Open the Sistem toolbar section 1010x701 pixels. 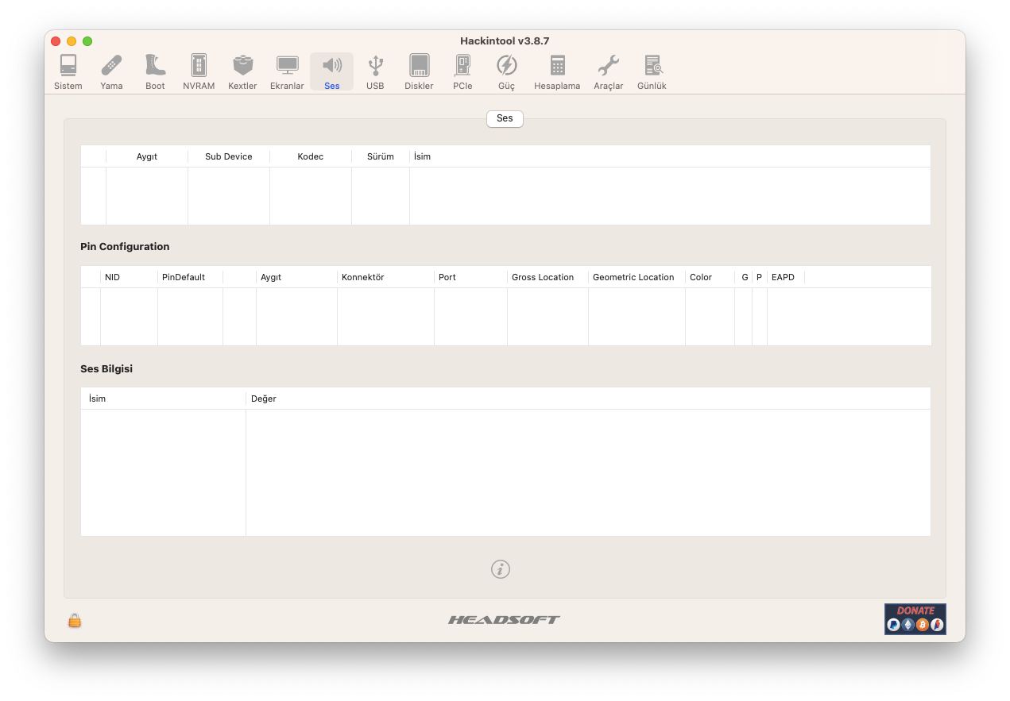click(x=68, y=71)
